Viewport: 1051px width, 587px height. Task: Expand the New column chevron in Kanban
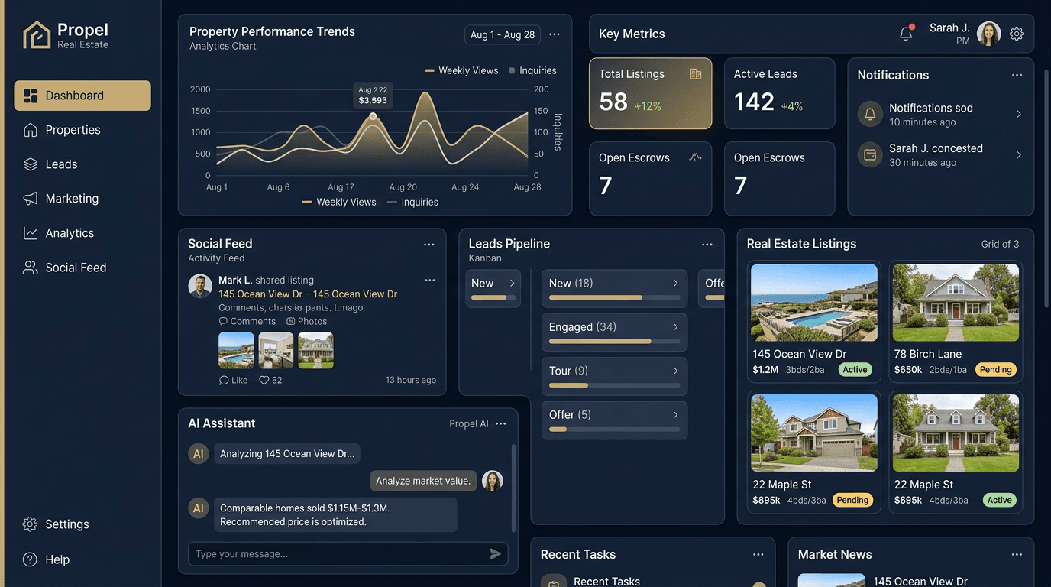coord(512,284)
